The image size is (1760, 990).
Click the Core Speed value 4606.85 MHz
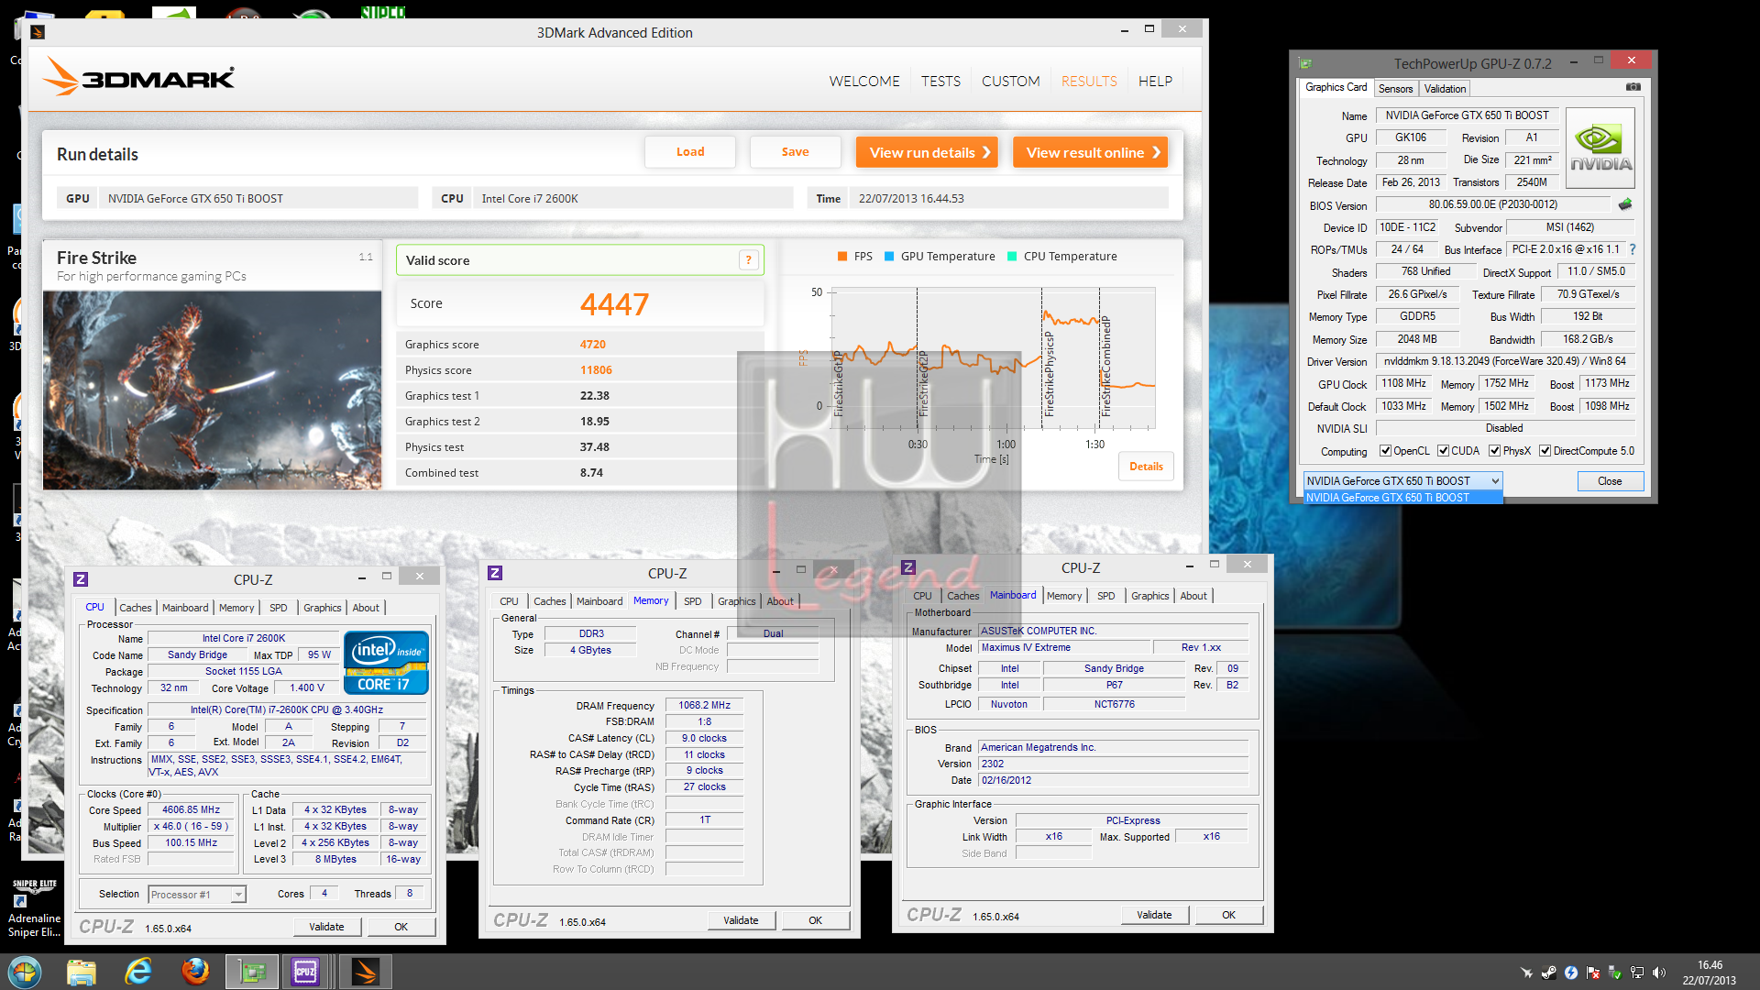click(x=191, y=810)
